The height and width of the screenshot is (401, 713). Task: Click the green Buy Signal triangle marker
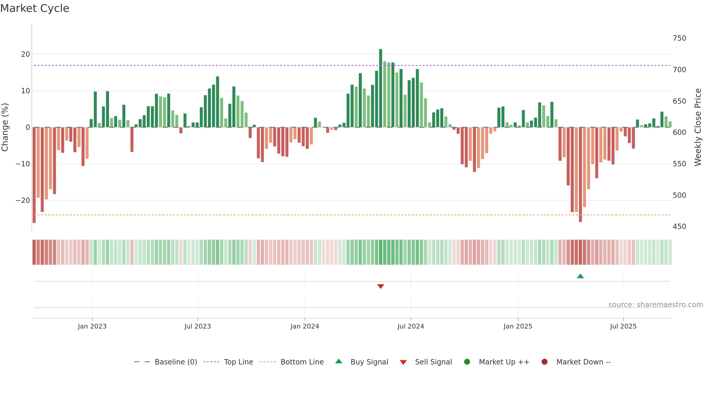tap(580, 276)
